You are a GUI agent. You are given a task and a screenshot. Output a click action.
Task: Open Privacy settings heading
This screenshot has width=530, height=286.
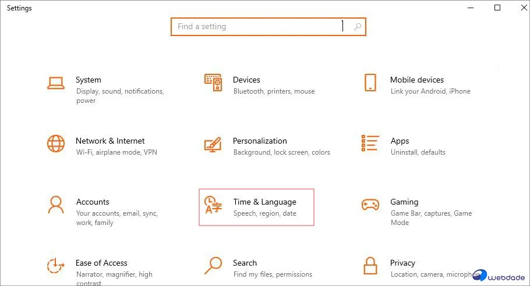tap(402, 263)
